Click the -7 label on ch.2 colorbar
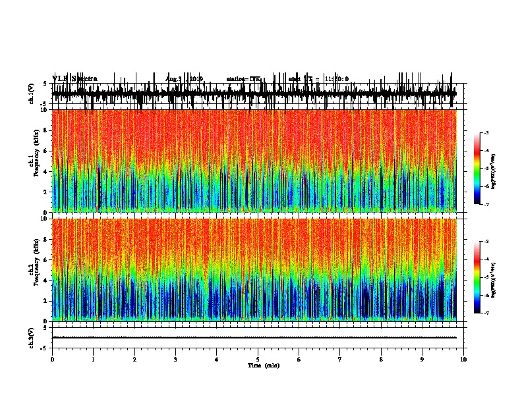522x403 pixels. pos(487,313)
